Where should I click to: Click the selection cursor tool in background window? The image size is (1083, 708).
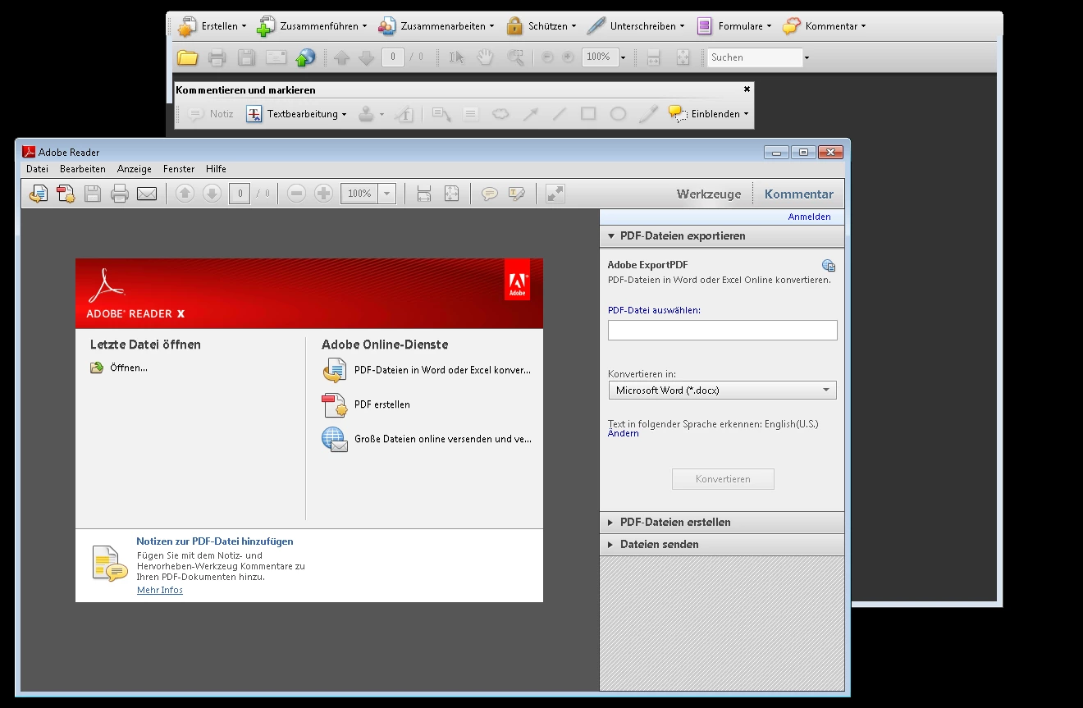pyautogui.click(x=457, y=57)
